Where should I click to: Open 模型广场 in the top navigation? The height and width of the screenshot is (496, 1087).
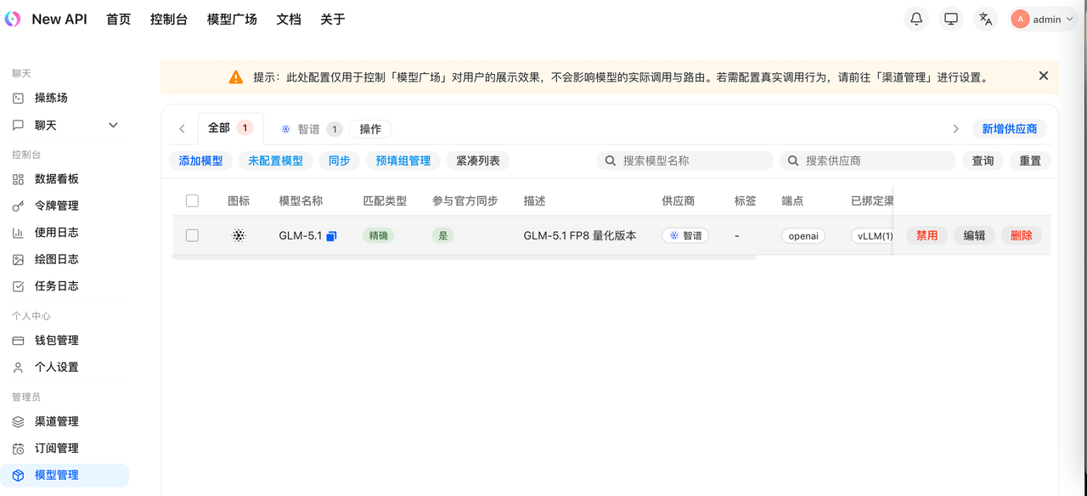(232, 19)
